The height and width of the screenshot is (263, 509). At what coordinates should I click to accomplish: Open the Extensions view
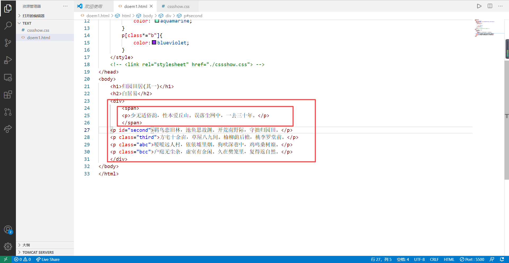[8, 95]
